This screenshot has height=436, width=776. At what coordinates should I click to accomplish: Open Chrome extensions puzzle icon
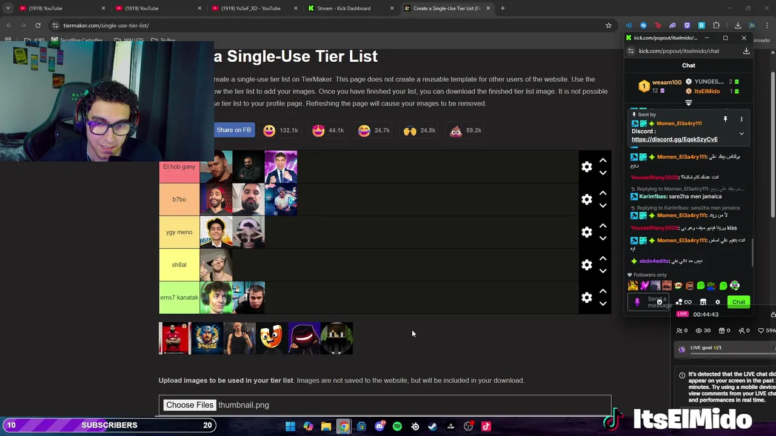[x=716, y=25]
